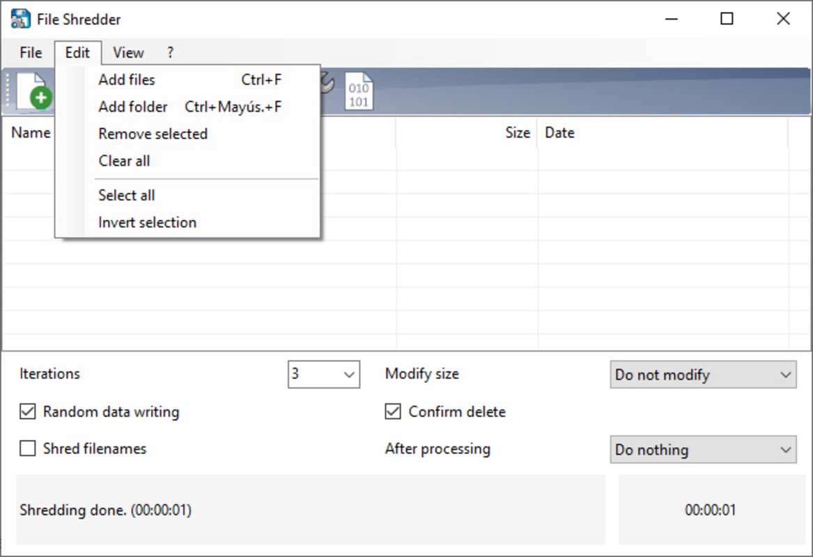Open the Iterations dropdown

pyautogui.click(x=324, y=375)
